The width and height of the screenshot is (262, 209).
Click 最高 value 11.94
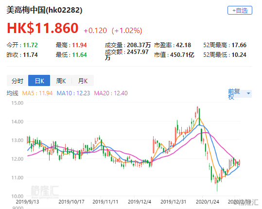(x=80, y=45)
